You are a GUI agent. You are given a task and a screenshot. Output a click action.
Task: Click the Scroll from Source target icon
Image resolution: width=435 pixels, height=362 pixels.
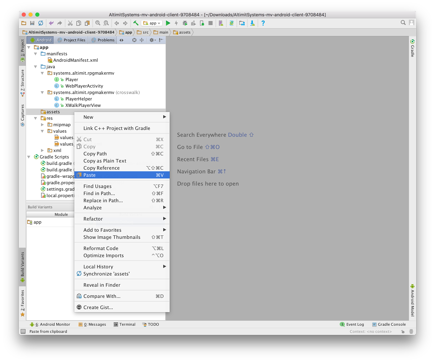coord(134,40)
